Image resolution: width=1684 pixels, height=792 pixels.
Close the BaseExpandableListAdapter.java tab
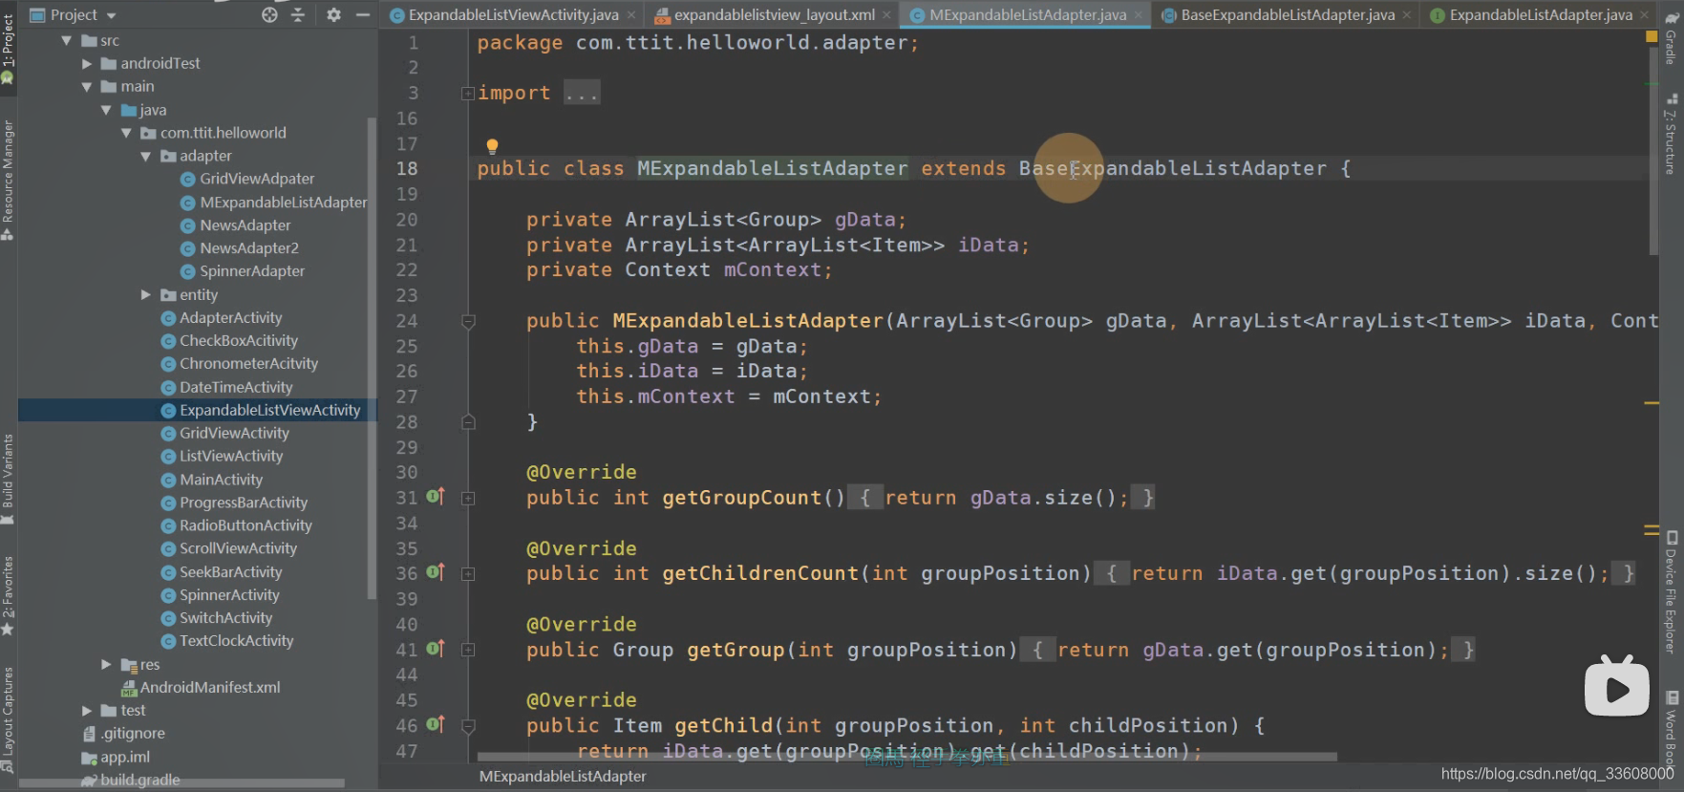click(x=1406, y=15)
